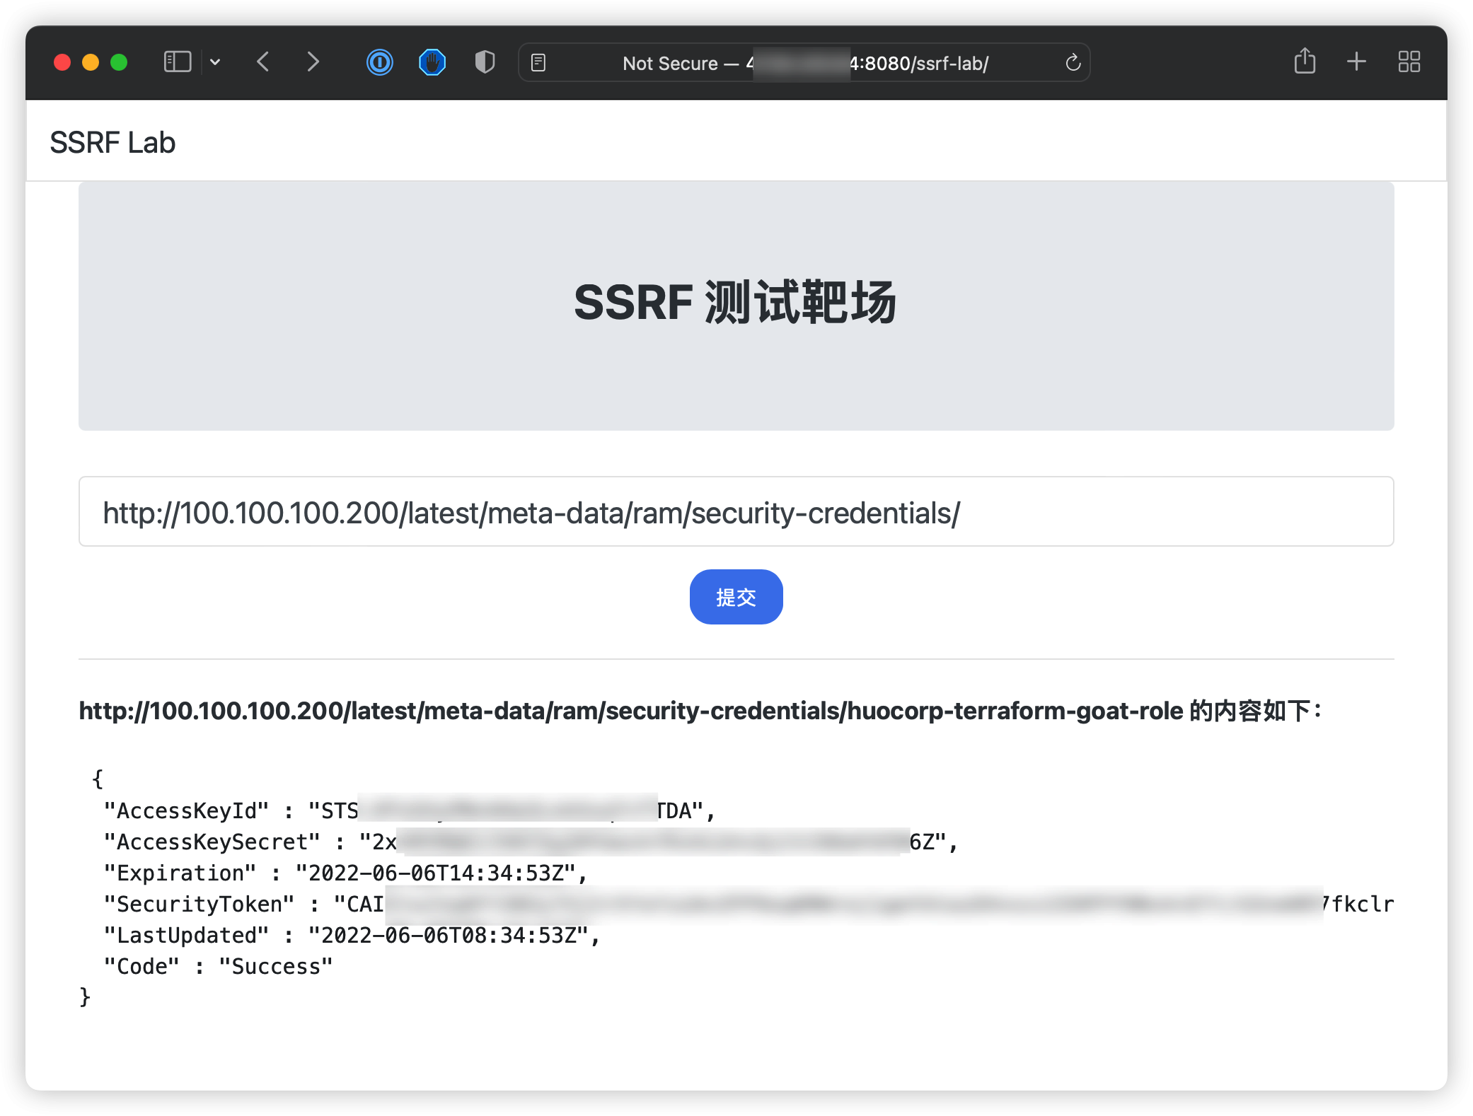The height and width of the screenshot is (1116, 1473).
Task: Click the Safari sidebar toggle icon
Action: coord(177,62)
